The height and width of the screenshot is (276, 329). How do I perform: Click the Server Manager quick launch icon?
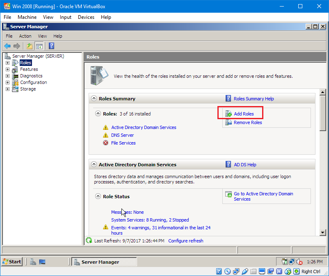33,262
